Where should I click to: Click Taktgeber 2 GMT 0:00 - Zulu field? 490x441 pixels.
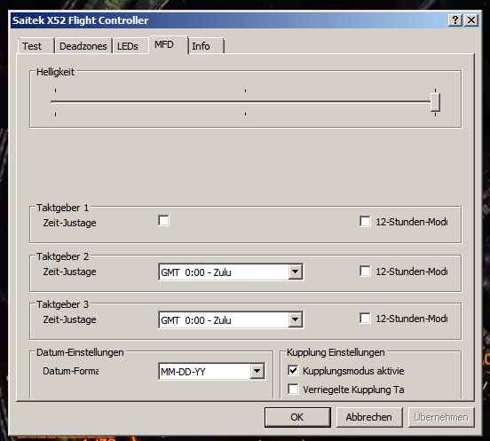[x=231, y=272]
